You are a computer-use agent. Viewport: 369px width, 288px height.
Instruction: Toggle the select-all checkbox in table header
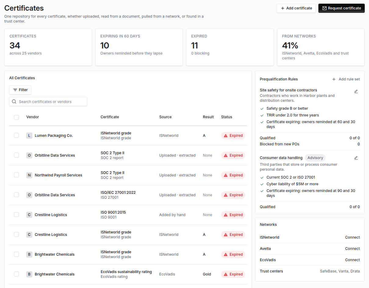coord(16,117)
